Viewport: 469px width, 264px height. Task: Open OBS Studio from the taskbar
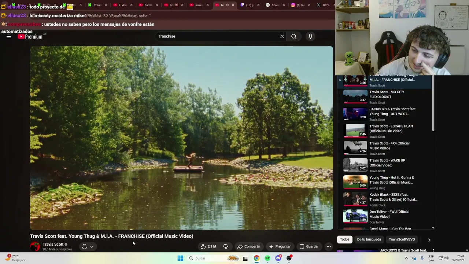coord(289,258)
